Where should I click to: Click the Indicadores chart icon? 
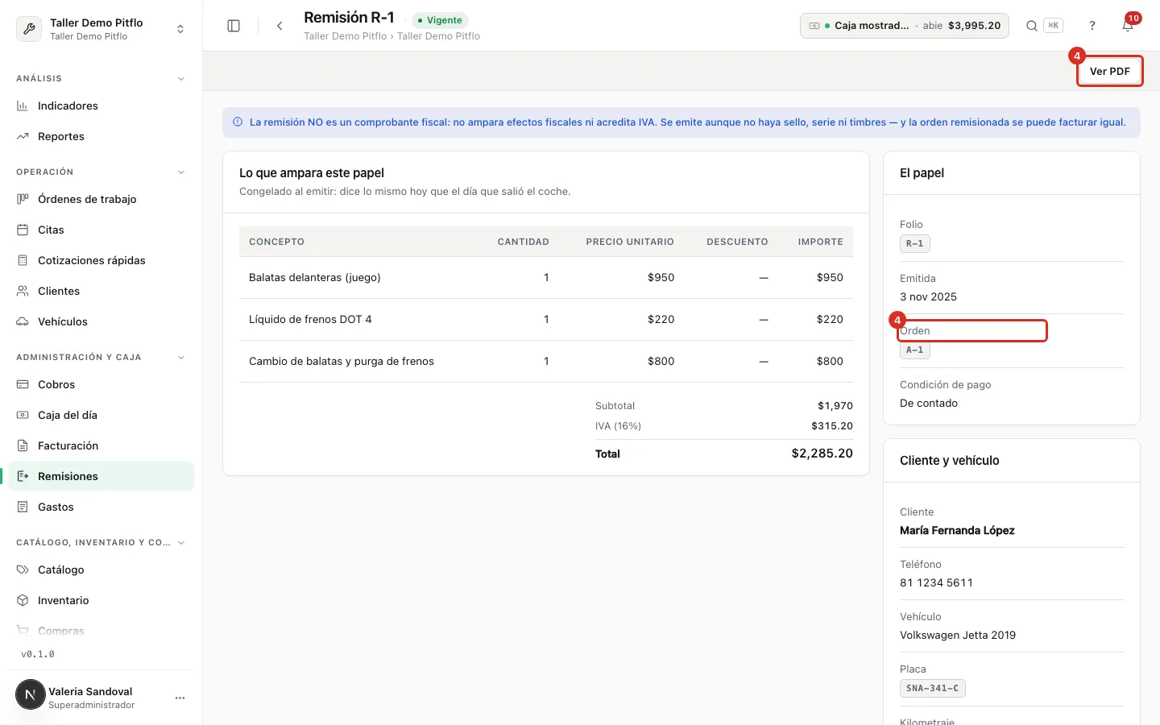23,106
